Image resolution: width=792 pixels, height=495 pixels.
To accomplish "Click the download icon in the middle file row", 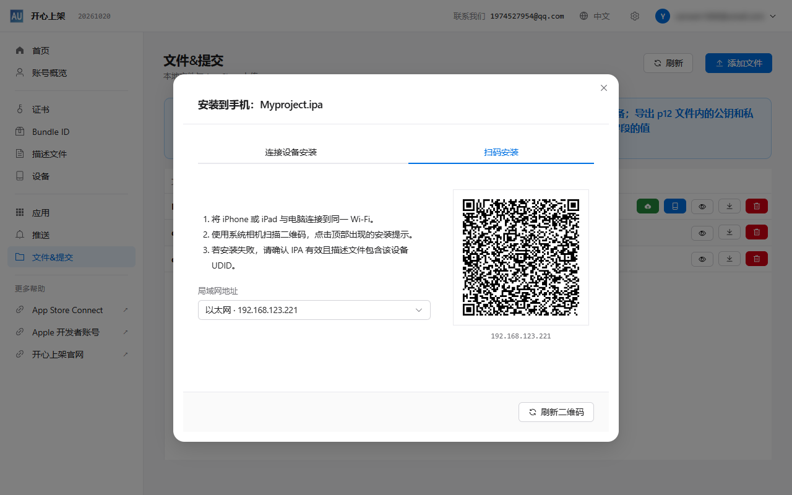I will tap(730, 233).
